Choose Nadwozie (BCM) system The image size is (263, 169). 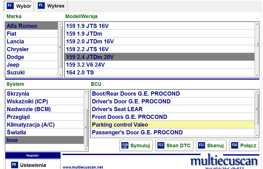point(45,109)
